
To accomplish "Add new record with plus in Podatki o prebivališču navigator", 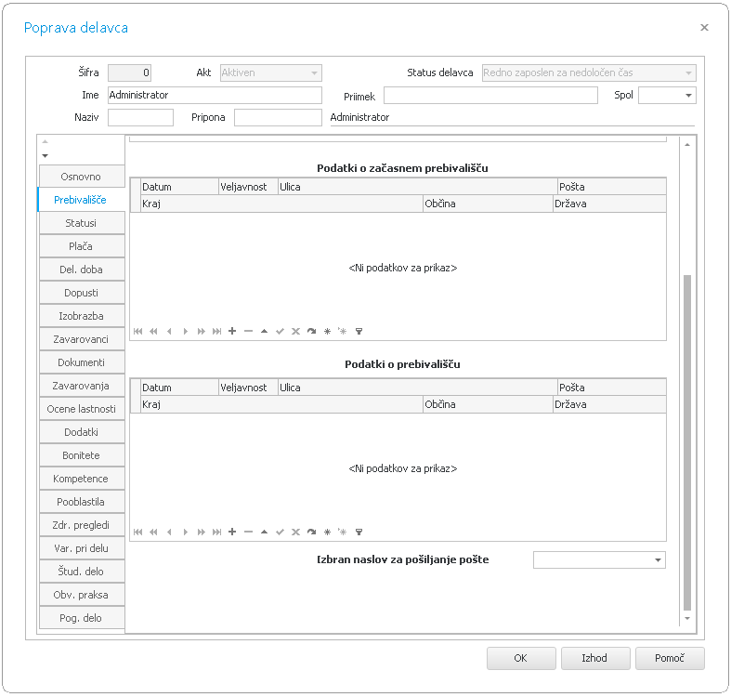I will point(232,532).
